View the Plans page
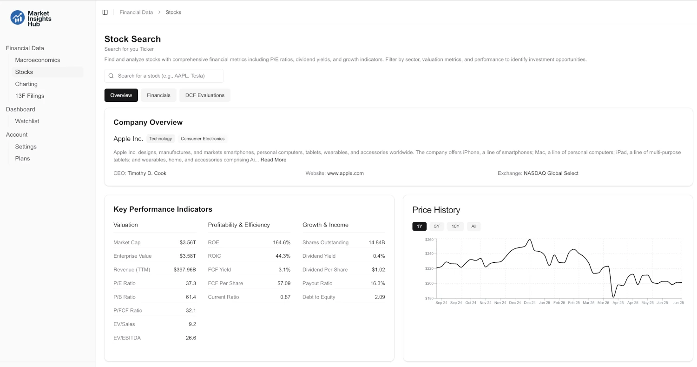697x367 pixels. tap(22, 158)
